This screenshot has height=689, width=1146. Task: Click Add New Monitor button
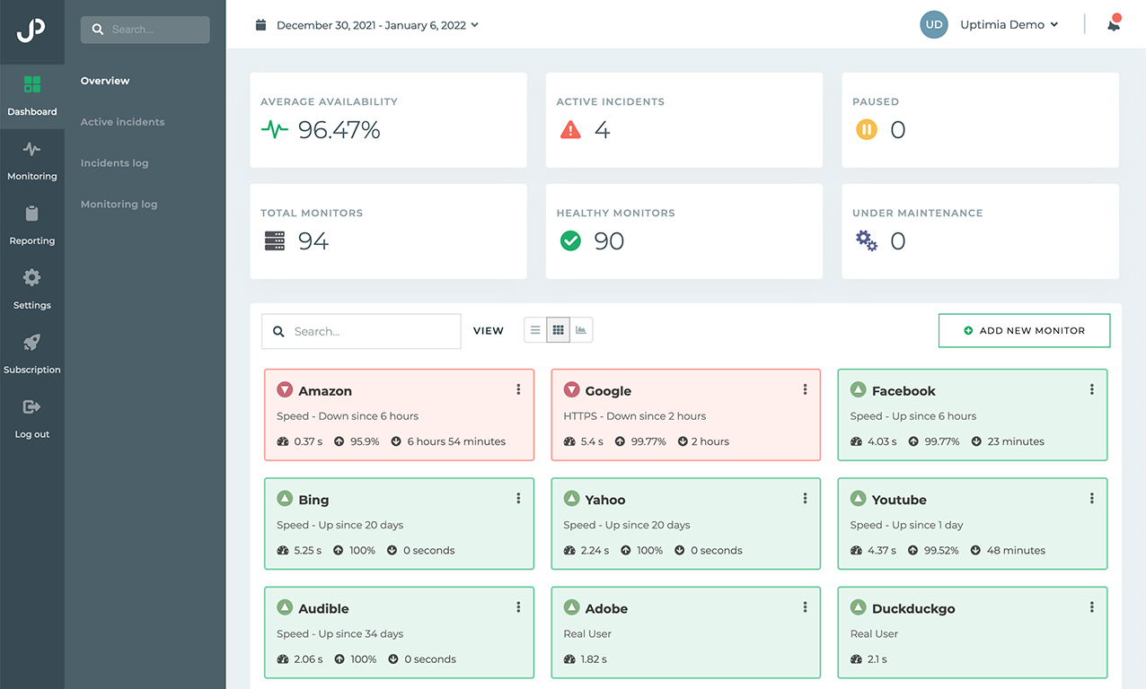1024,330
